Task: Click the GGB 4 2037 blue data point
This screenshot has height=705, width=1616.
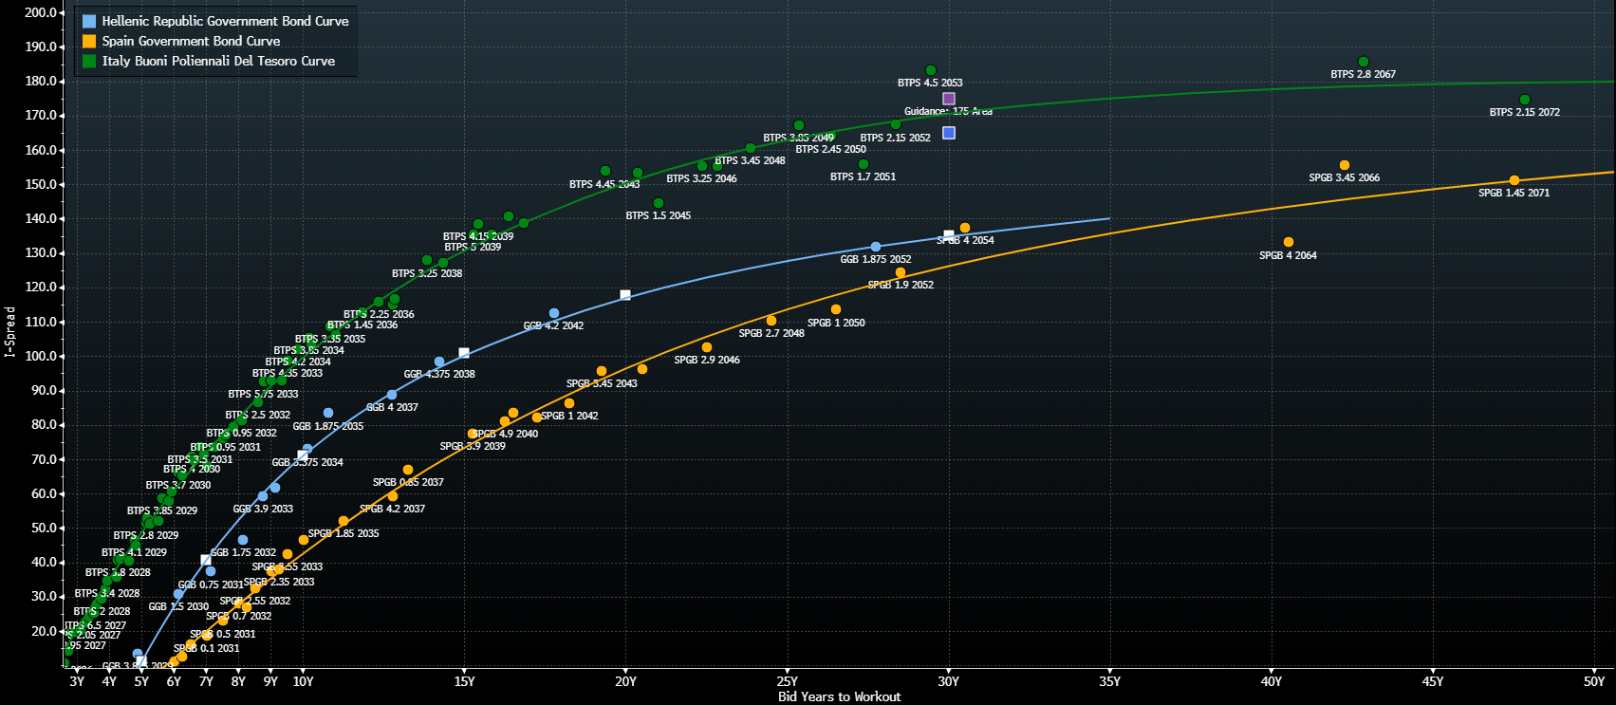Action: [392, 395]
